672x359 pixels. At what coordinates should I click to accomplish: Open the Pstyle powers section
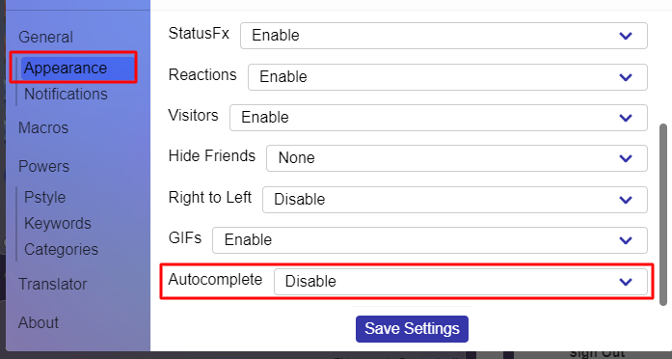tap(44, 197)
